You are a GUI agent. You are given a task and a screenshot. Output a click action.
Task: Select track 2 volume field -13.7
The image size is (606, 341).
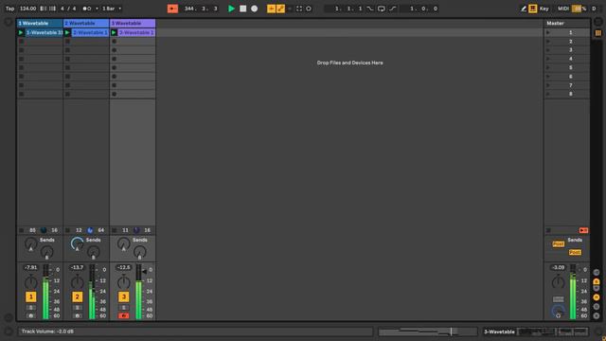pos(78,267)
